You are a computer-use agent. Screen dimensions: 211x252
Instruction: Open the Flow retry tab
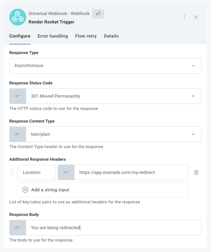[86, 36]
